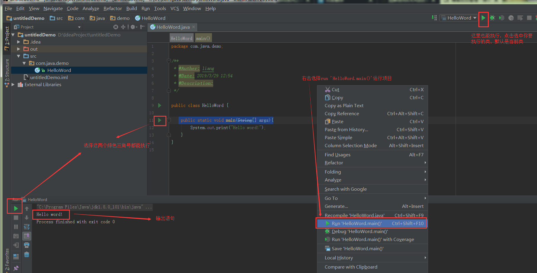Toggle soft-wrap in the Run console

[x=27, y=227]
